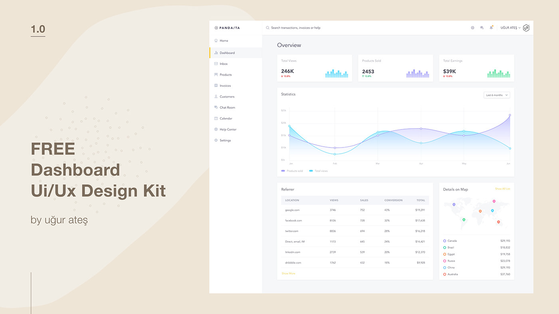Toggle Products sold legend item

pos(292,171)
